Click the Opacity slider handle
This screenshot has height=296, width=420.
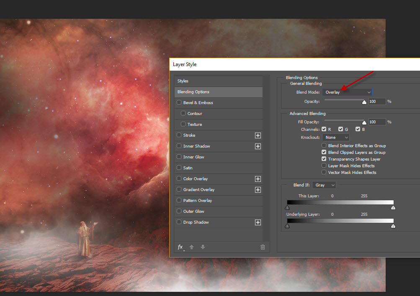click(x=364, y=102)
